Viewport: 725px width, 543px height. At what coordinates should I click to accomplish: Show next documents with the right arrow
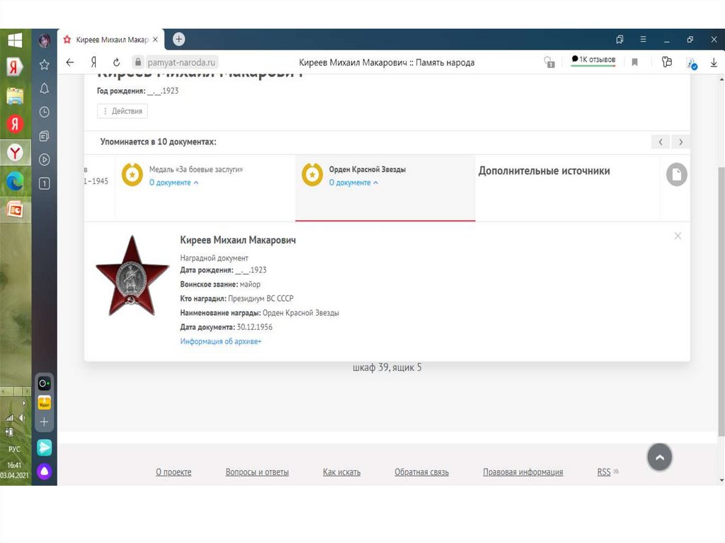click(x=680, y=142)
